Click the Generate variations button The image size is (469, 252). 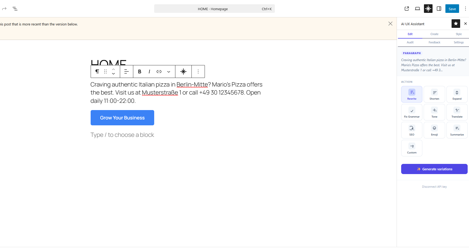pos(434,169)
